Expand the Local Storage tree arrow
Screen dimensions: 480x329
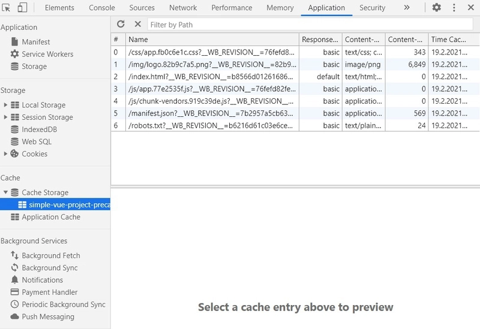click(x=5, y=105)
